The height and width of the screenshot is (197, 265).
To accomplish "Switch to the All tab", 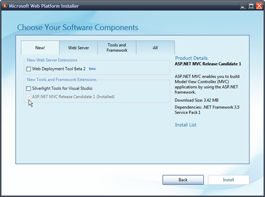I will (155, 48).
